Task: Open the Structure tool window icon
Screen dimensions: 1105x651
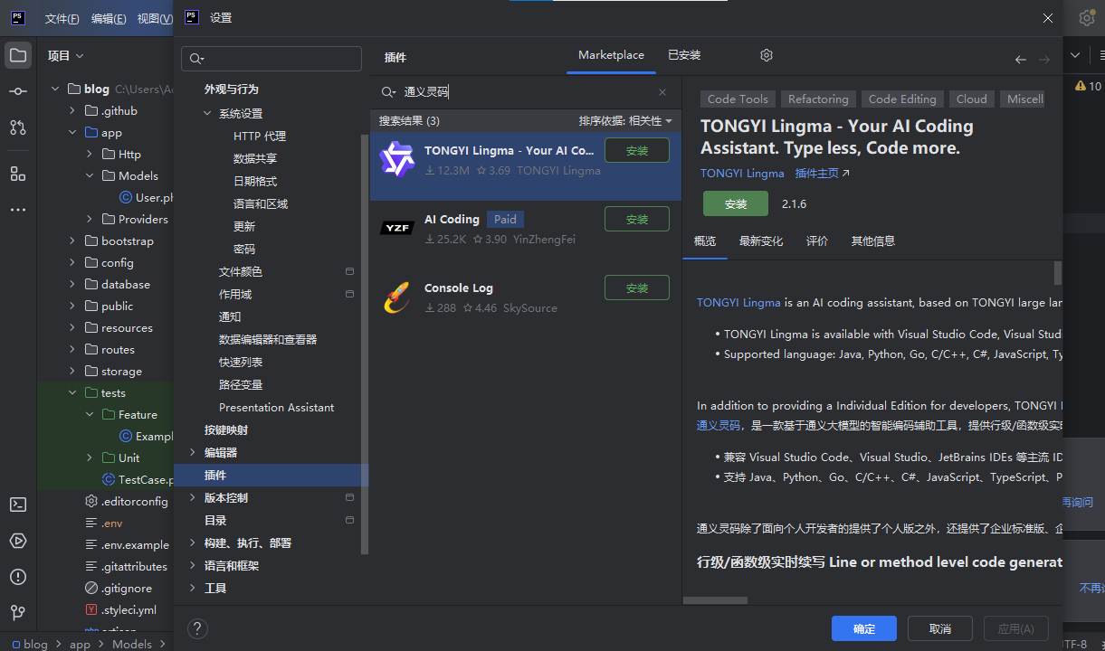Action: [x=18, y=173]
